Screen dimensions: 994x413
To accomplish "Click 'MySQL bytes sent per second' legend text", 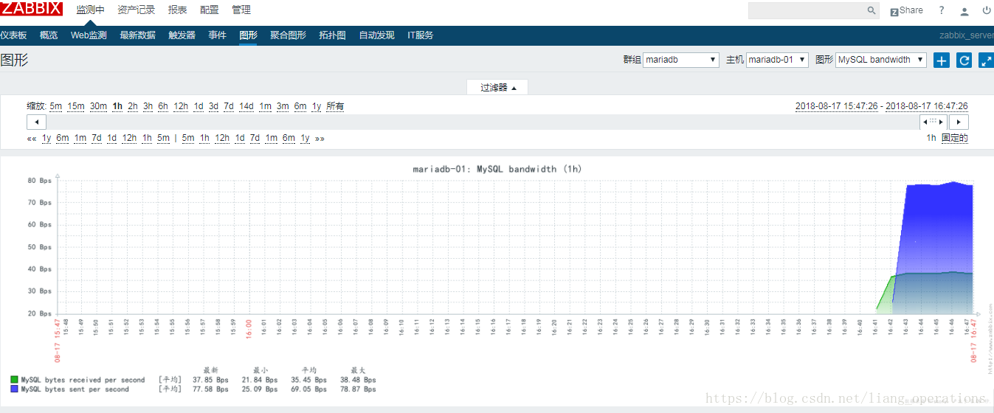I will (75, 389).
